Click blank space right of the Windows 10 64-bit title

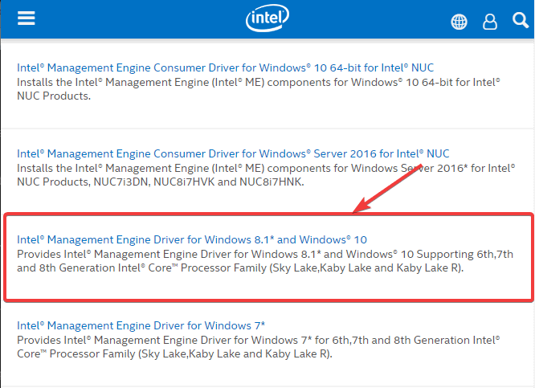click(x=482, y=67)
